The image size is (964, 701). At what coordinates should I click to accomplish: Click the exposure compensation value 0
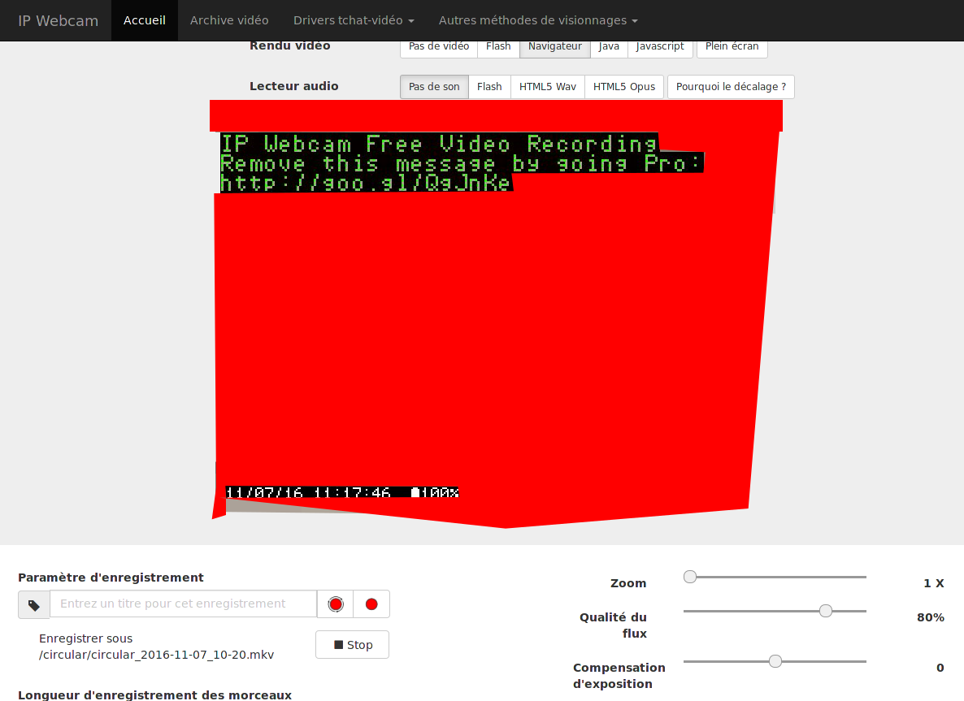[x=940, y=668]
